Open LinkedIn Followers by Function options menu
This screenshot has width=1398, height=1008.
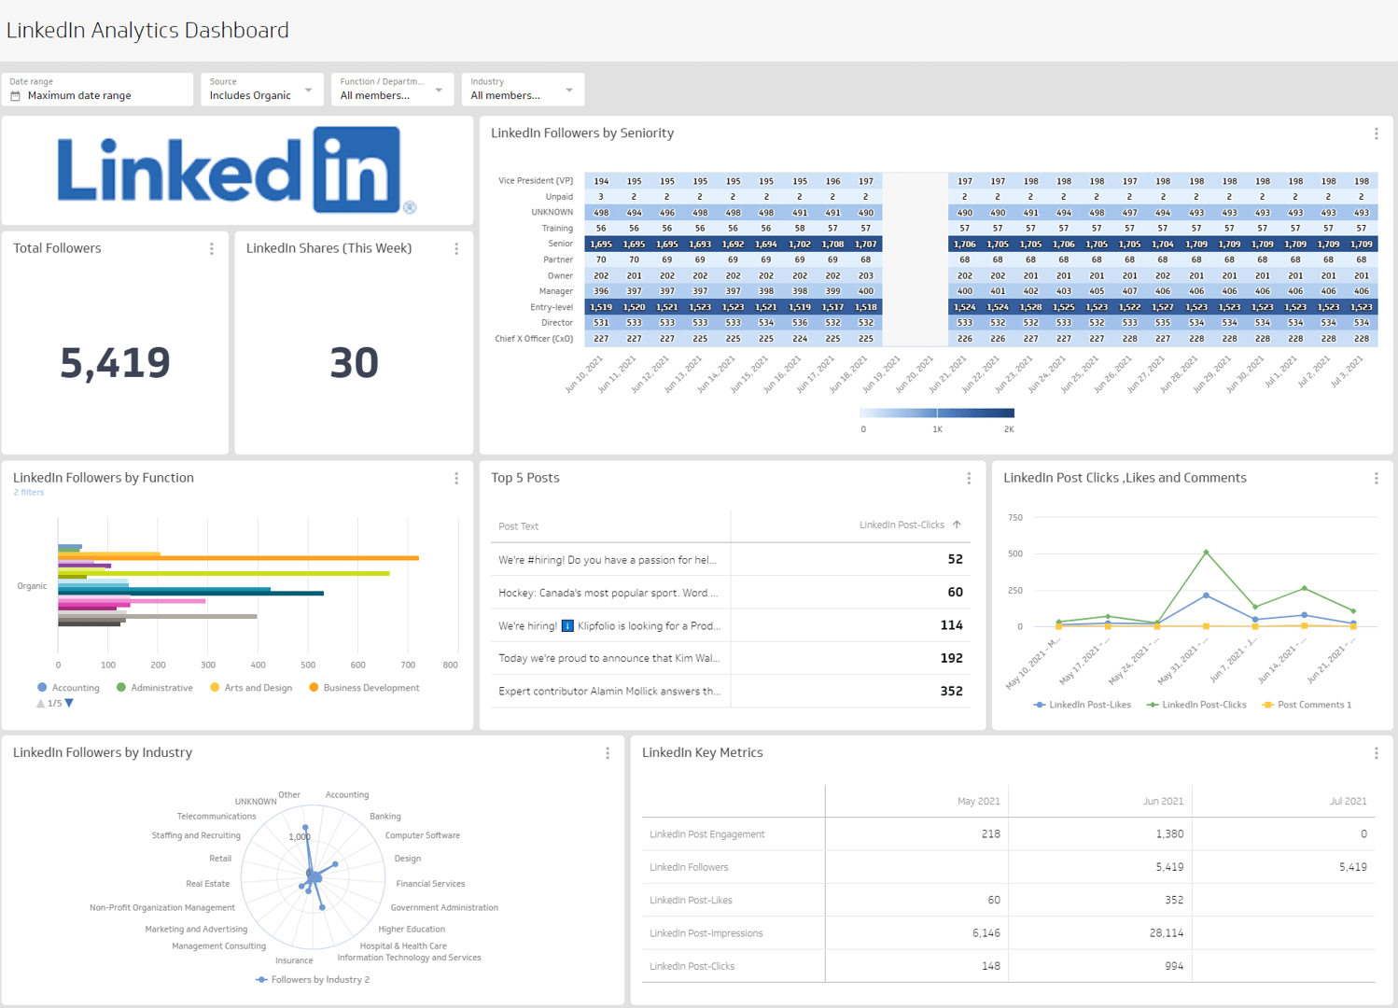[456, 479]
